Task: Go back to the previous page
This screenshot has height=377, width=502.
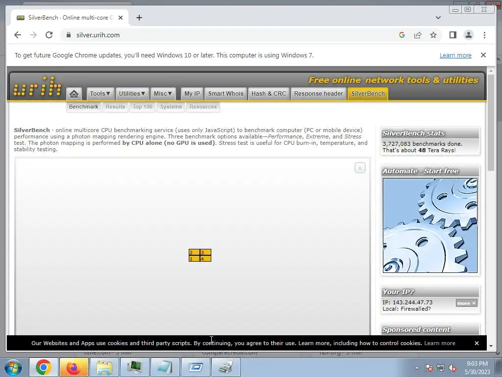Action: click(18, 35)
